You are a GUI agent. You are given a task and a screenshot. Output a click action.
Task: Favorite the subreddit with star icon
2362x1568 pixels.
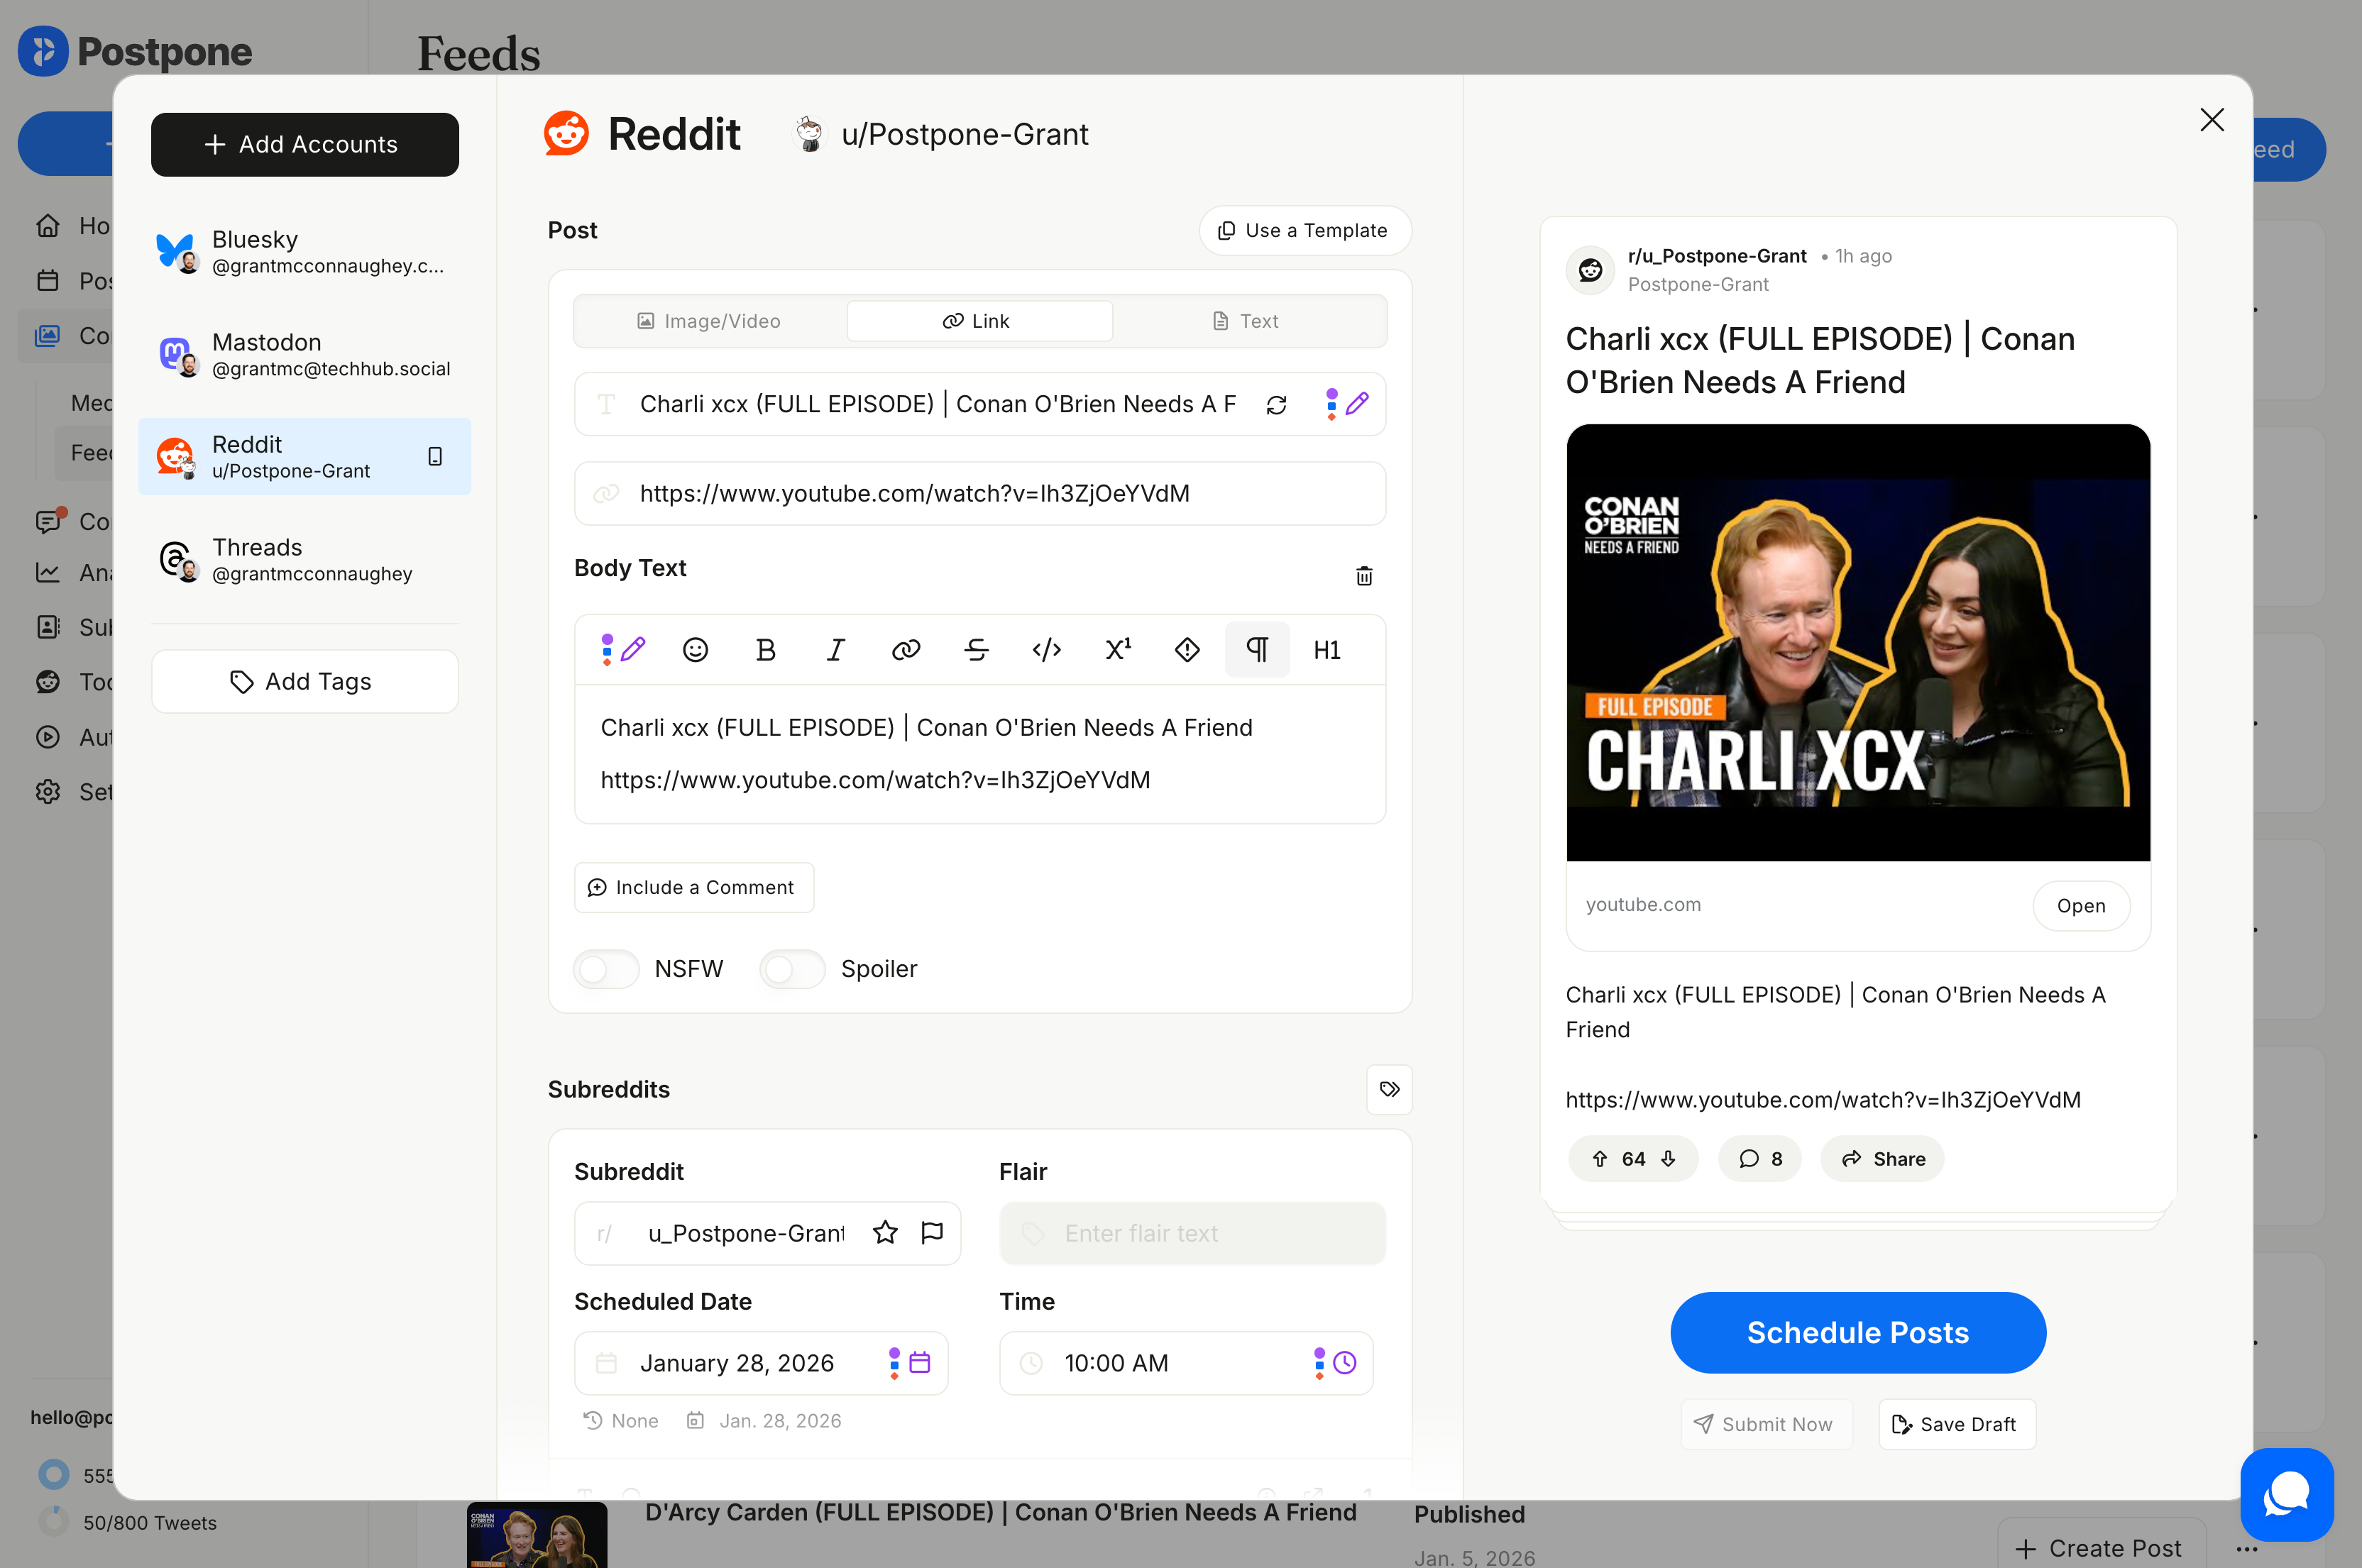coord(884,1233)
